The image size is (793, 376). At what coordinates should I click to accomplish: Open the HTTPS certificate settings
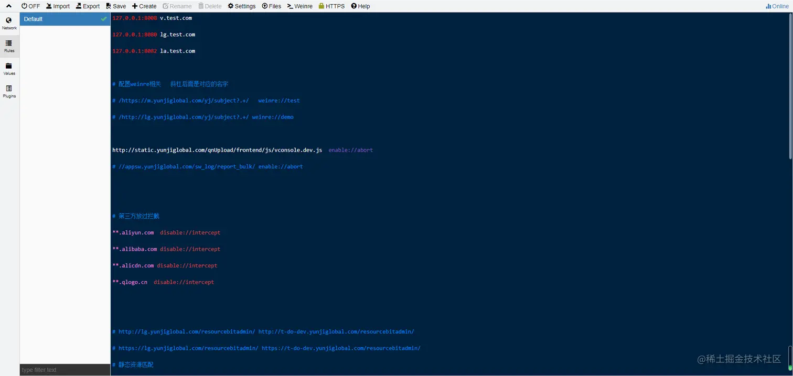(332, 6)
